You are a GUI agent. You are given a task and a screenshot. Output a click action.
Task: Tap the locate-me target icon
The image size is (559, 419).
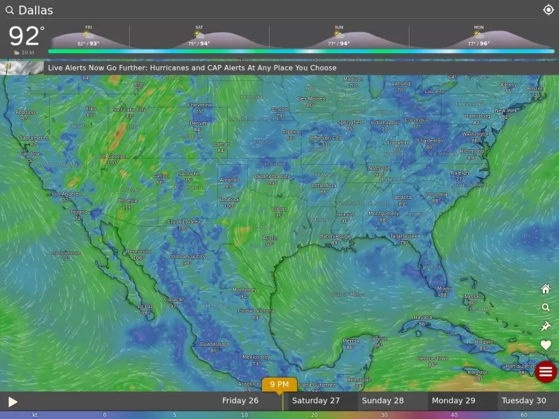[x=548, y=10]
